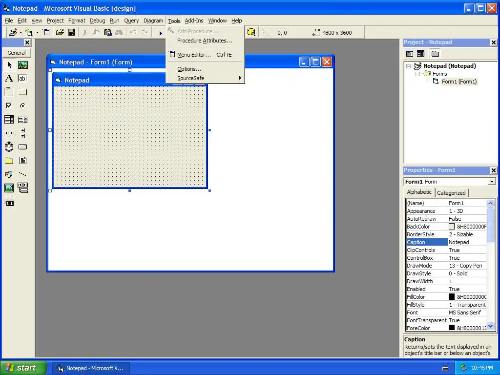500x375 pixels.
Task: Click the FillColor black swatch
Action: 452,297
